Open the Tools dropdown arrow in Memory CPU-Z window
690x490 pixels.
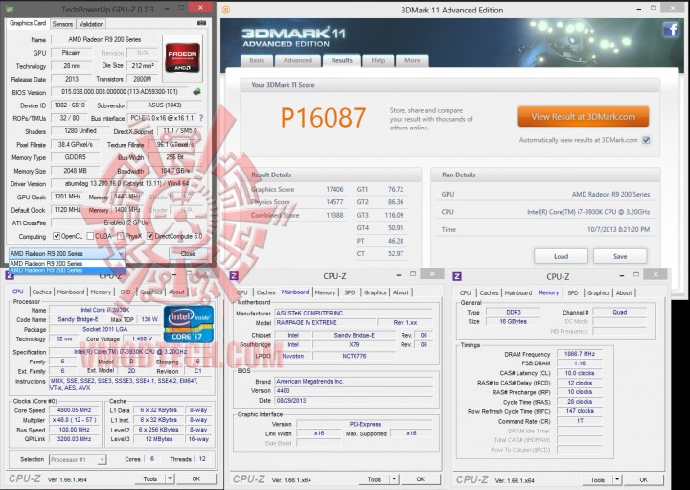(x=617, y=479)
